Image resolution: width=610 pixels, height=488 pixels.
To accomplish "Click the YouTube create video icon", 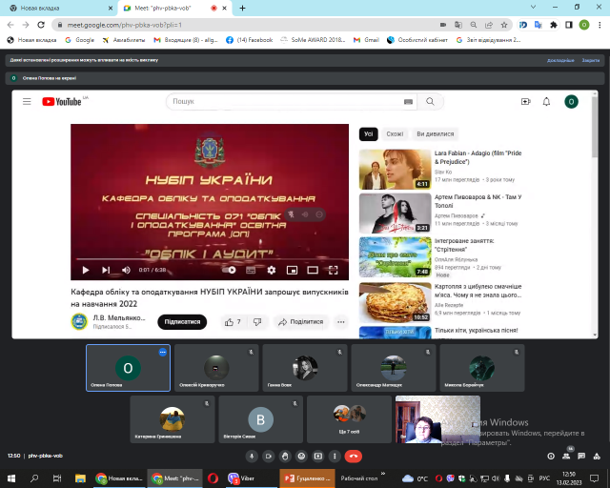I will click(525, 102).
